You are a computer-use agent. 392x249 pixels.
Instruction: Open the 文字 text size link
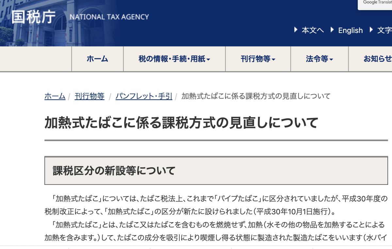(x=384, y=30)
